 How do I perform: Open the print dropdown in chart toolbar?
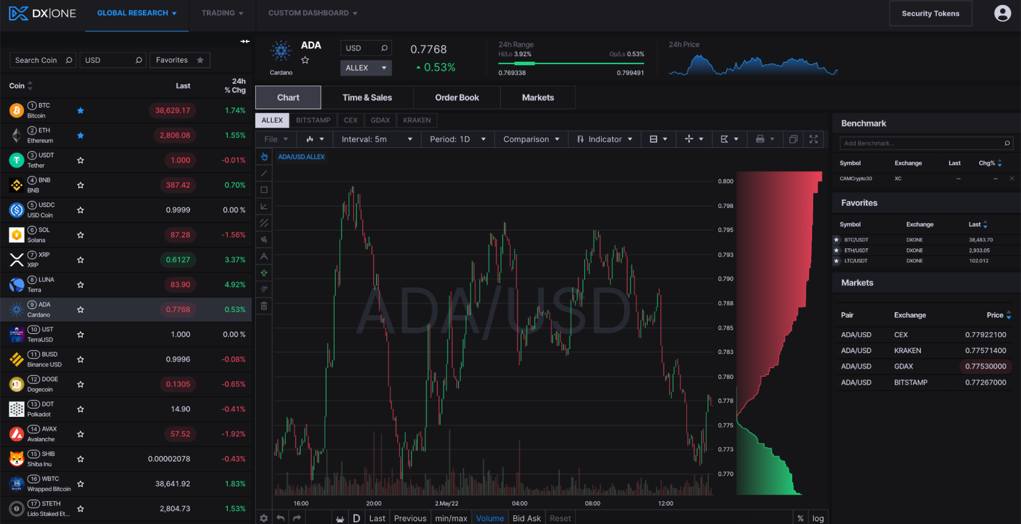pos(765,139)
